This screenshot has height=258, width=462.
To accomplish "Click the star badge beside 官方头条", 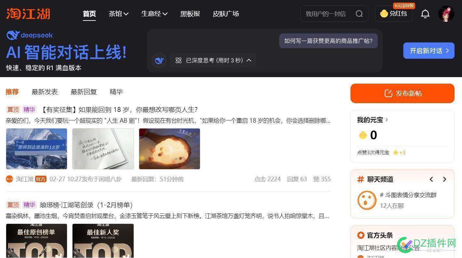I will coord(361,235).
